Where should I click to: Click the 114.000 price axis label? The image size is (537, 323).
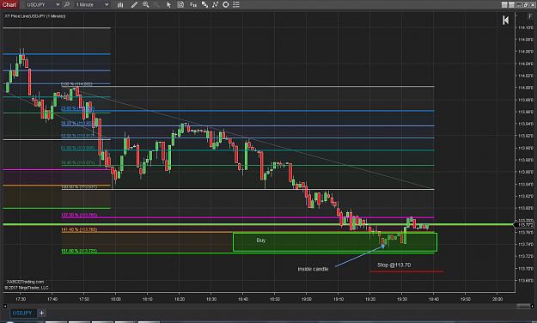526,88
